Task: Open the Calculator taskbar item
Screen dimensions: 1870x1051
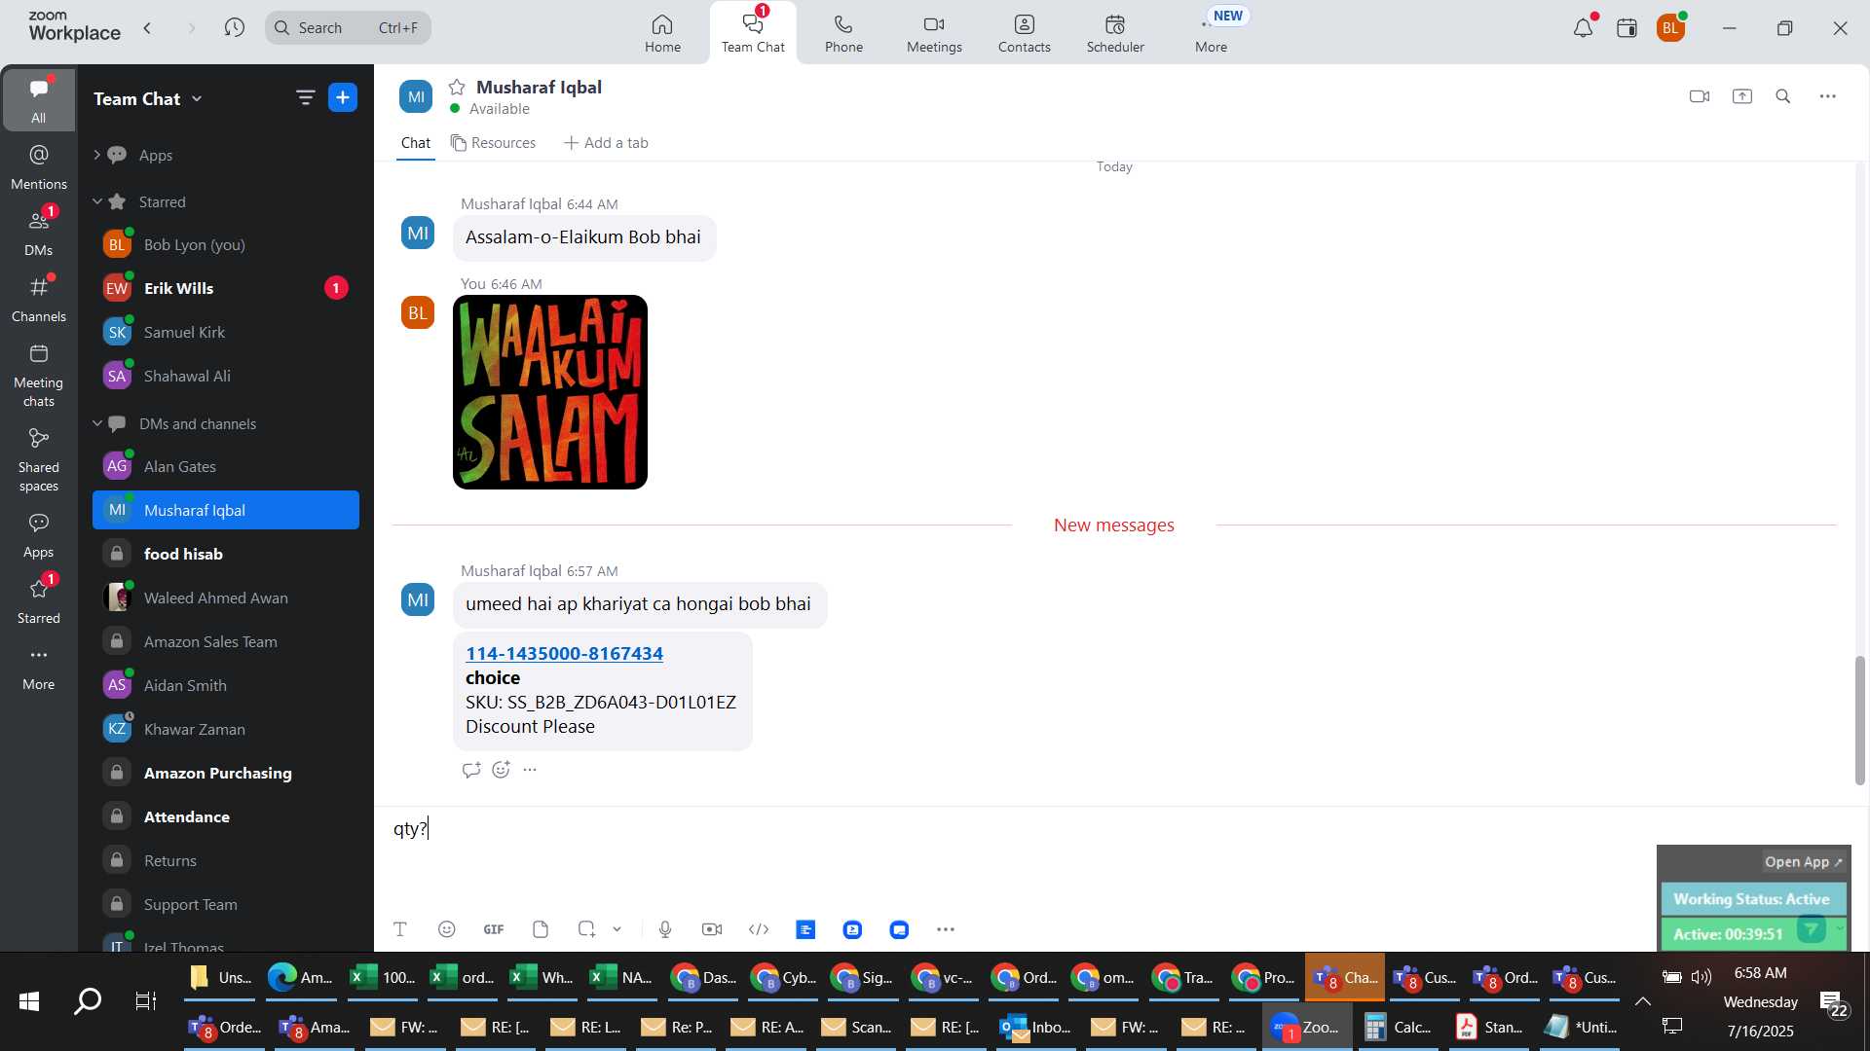Action: click(1397, 1028)
